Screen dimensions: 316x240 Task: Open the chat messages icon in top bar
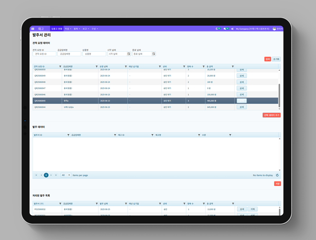coord(225,29)
